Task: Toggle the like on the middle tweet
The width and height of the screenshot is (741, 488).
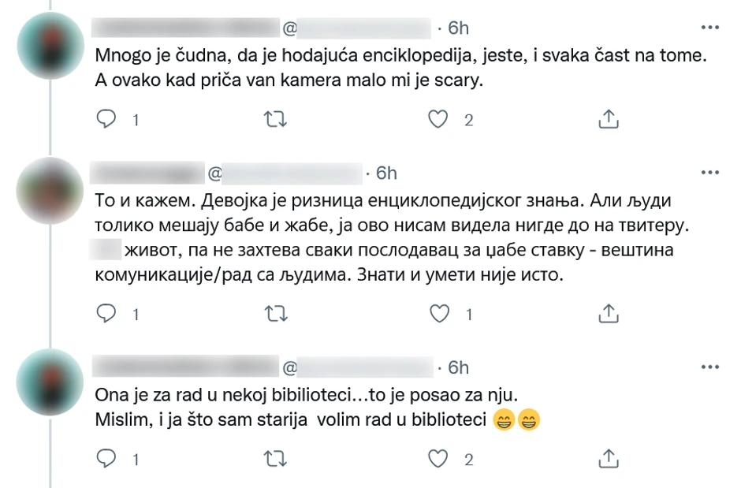Action: pyautogui.click(x=440, y=313)
